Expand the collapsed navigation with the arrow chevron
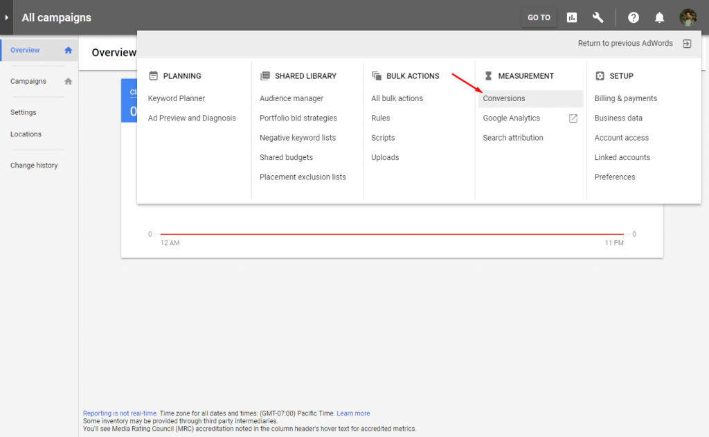Viewport: 709px width, 437px height. pyautogui.click(x=7, y=17)
